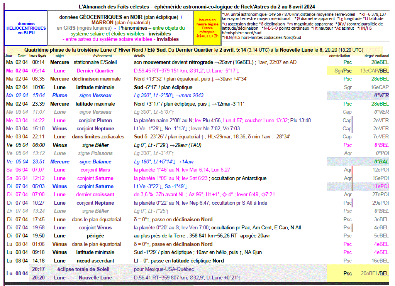
Task: Click the time "01:06" in the Vénus row
Action: point(38,244)
